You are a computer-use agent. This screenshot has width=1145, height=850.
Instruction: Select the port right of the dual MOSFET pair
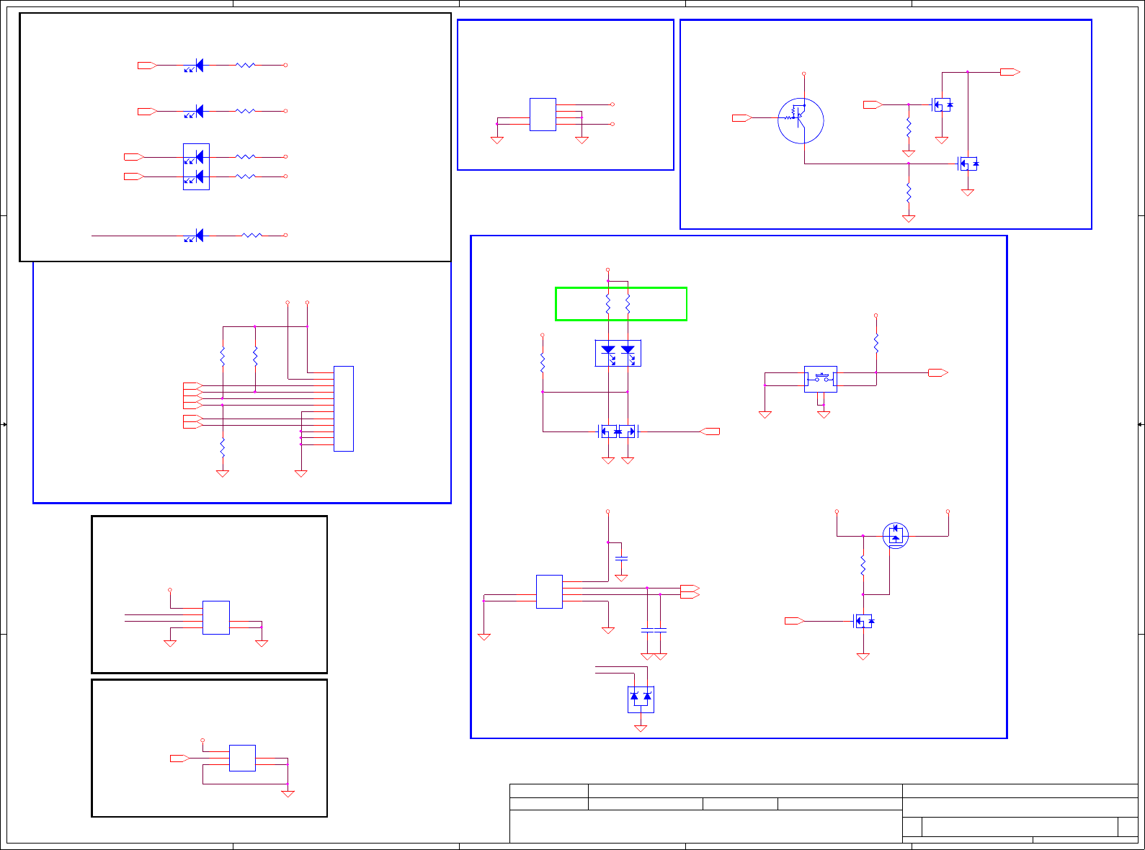point(710,431)
